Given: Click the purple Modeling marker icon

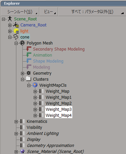Looking at the screenshot, I should [x=29, y=67].
